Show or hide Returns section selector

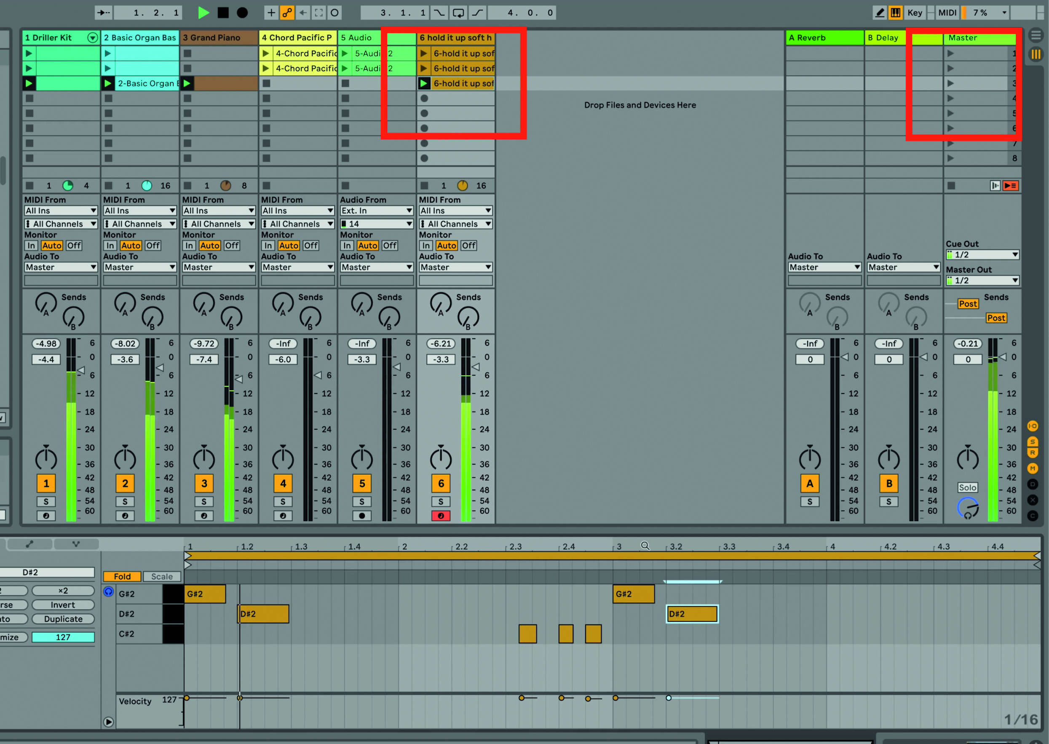click(x=1033, y=452)
